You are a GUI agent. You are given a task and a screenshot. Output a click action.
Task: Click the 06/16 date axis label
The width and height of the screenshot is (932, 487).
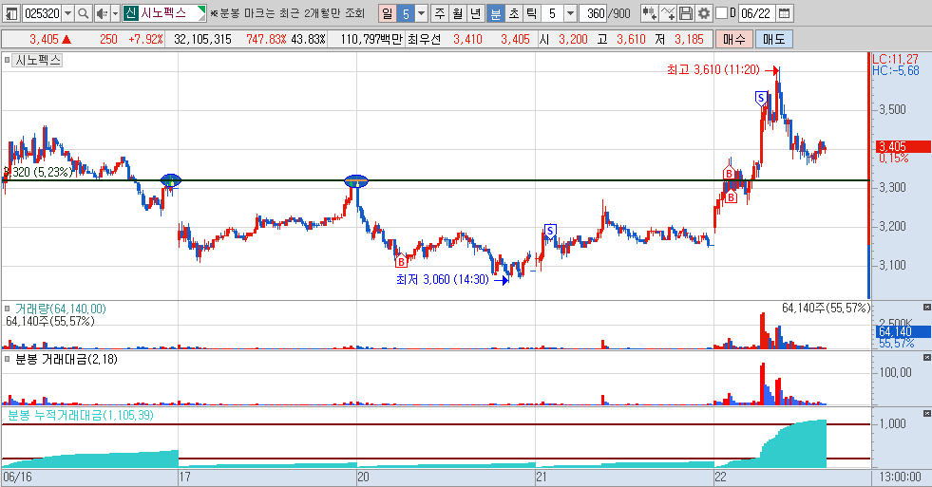click(x=17, y=477)
